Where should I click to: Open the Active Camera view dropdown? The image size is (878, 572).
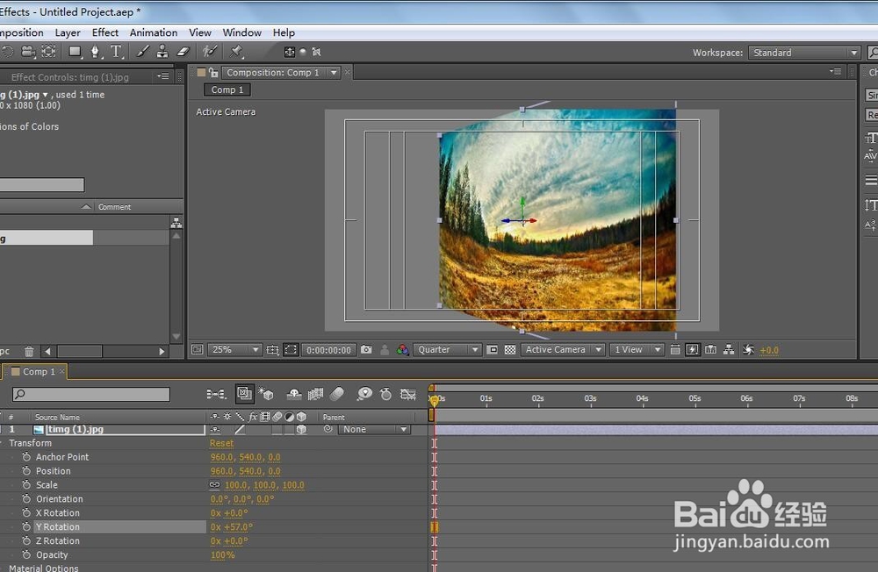click(563, 350)
